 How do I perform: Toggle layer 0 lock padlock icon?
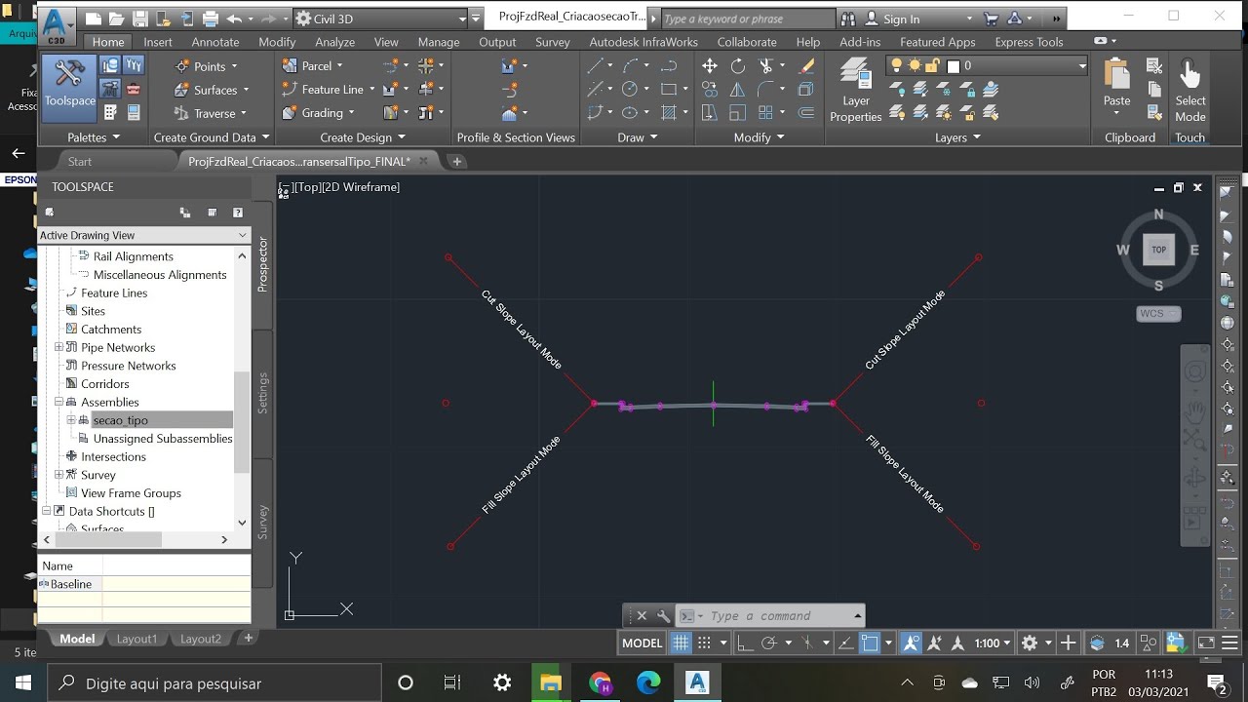pyautogui.click(x=932, y=65)
